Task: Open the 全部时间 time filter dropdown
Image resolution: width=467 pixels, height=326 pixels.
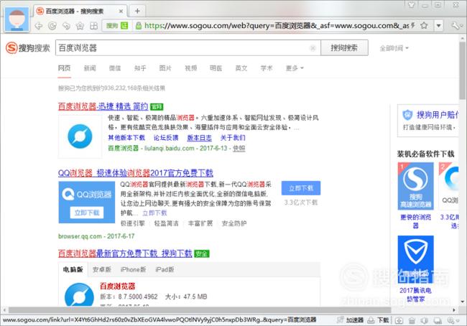Action: pos(394,48)
